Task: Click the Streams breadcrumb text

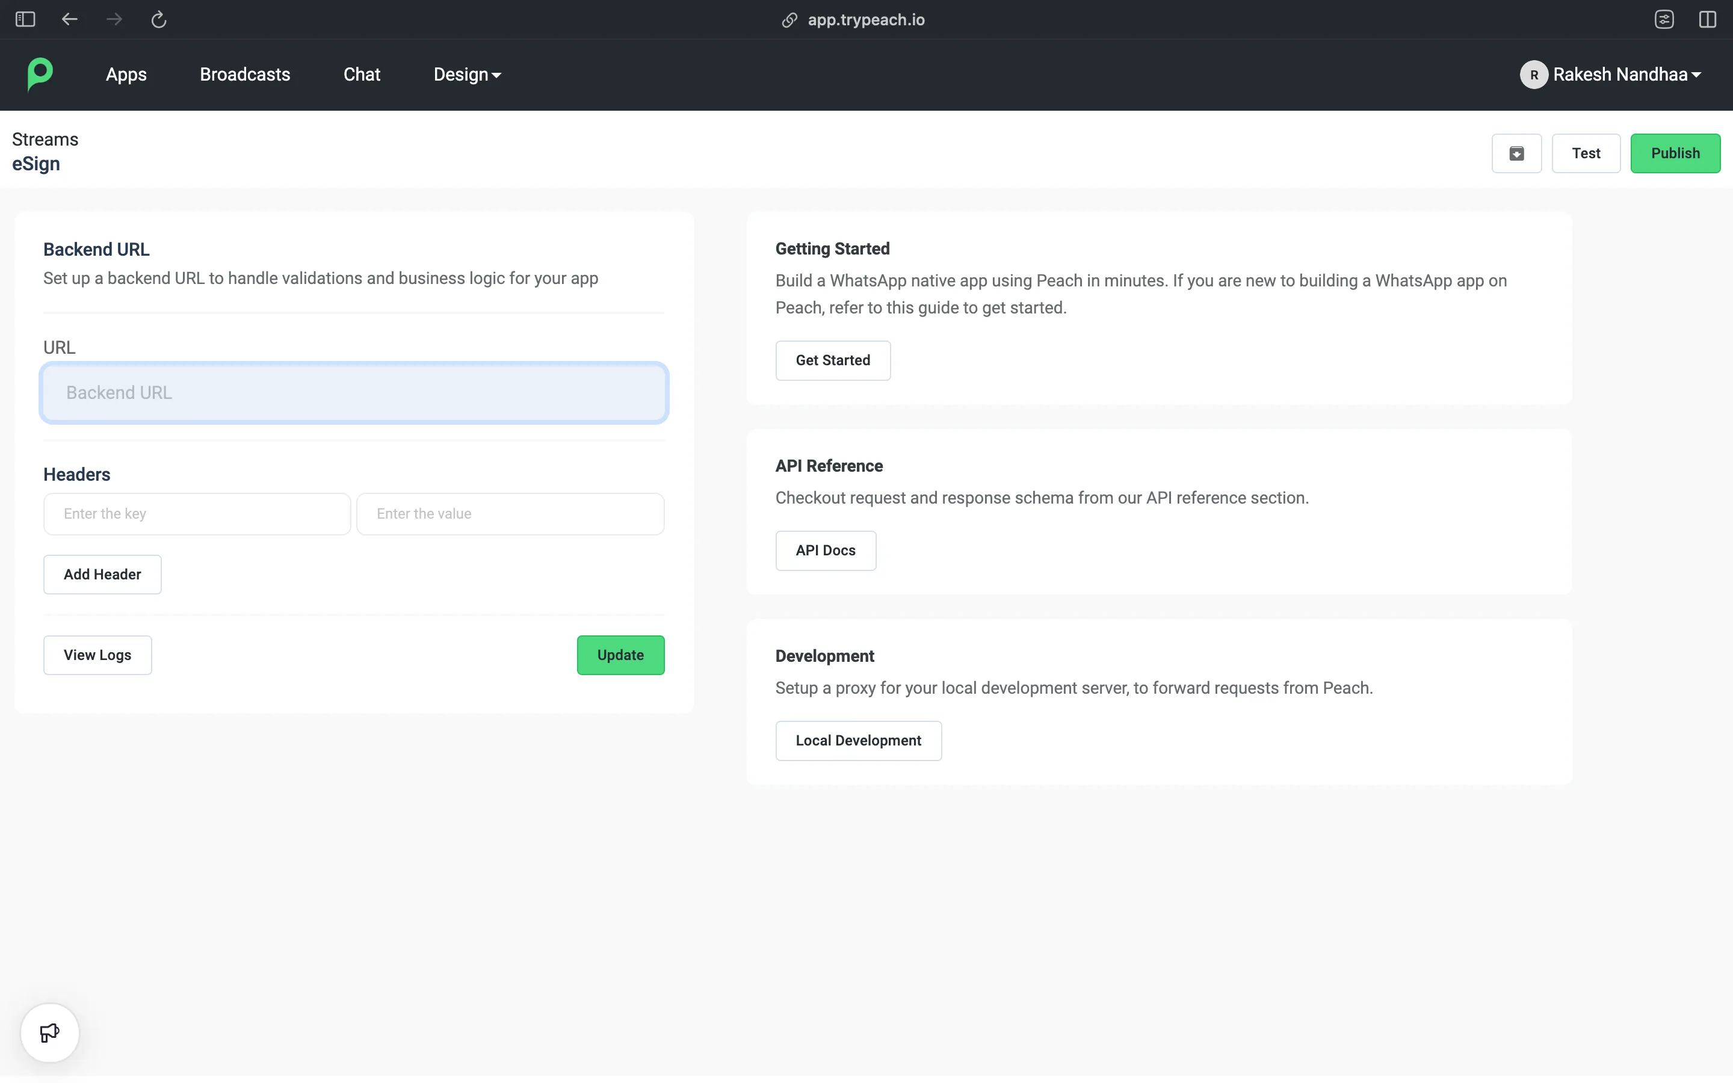Action: [x=45, y=139]
